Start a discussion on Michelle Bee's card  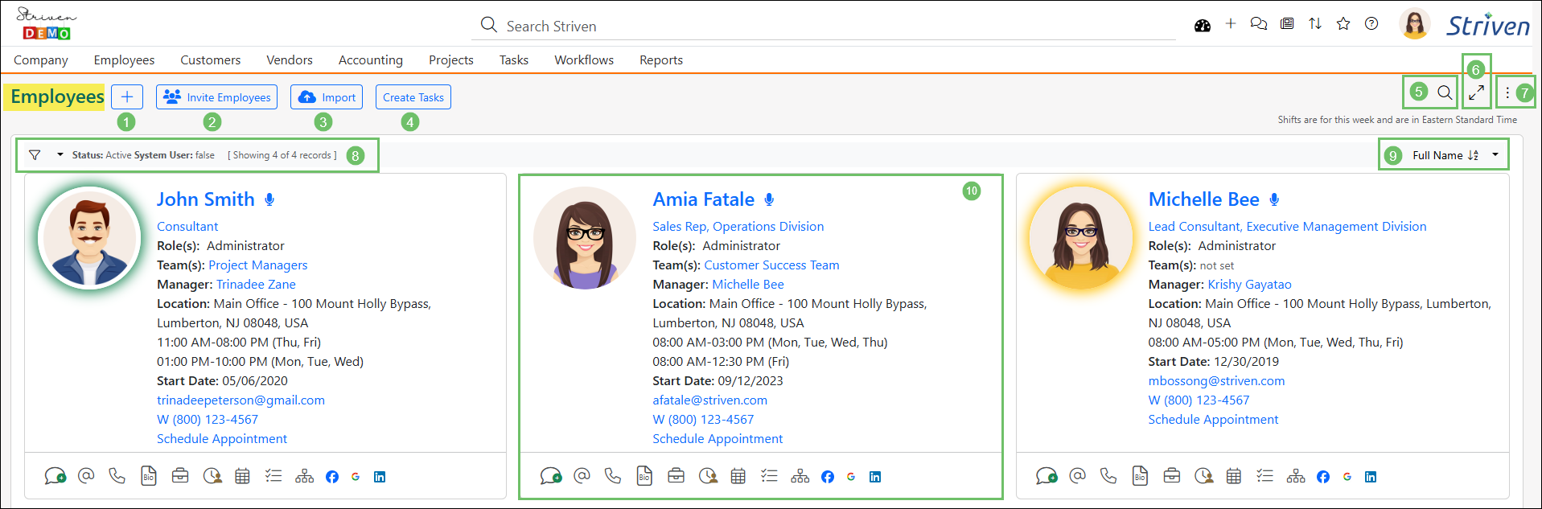(x=1047, y=476)
